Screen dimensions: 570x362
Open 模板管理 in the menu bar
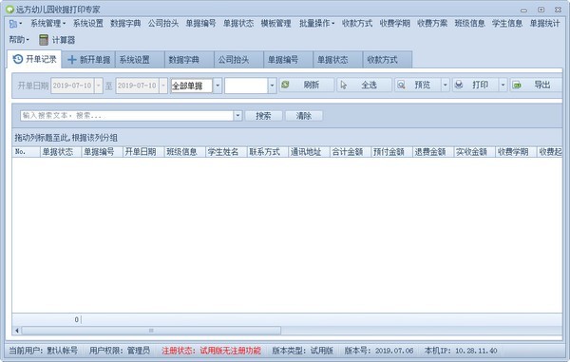[x=275, y=24]
